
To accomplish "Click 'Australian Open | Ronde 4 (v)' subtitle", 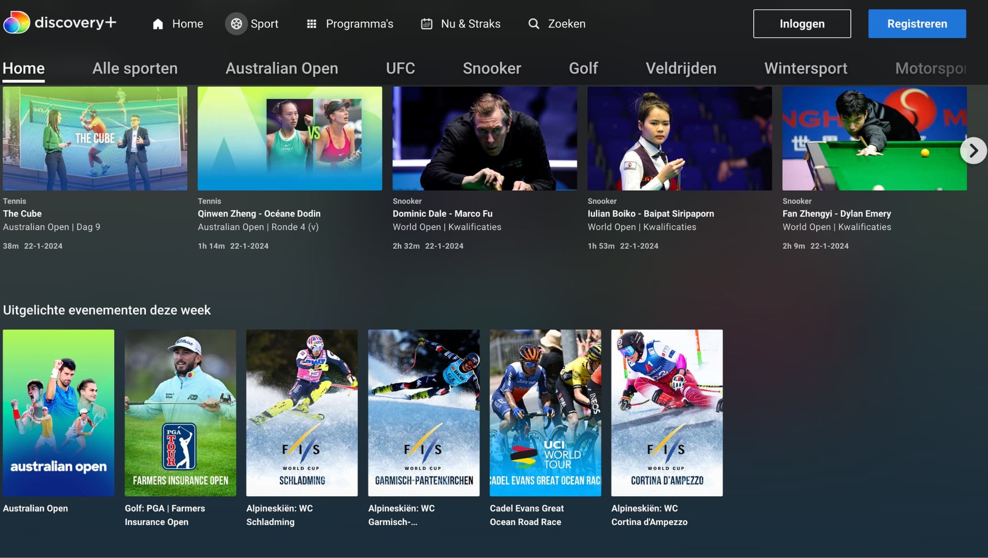I will coord(258,227).
